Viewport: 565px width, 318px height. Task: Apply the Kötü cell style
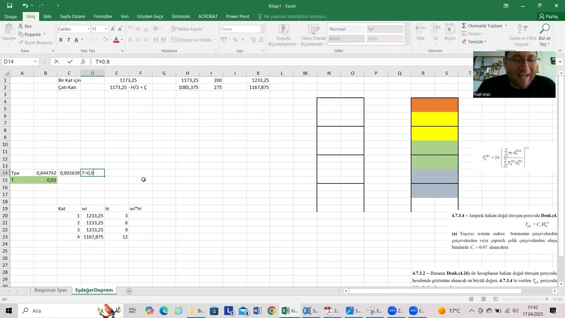coord(347,39)
